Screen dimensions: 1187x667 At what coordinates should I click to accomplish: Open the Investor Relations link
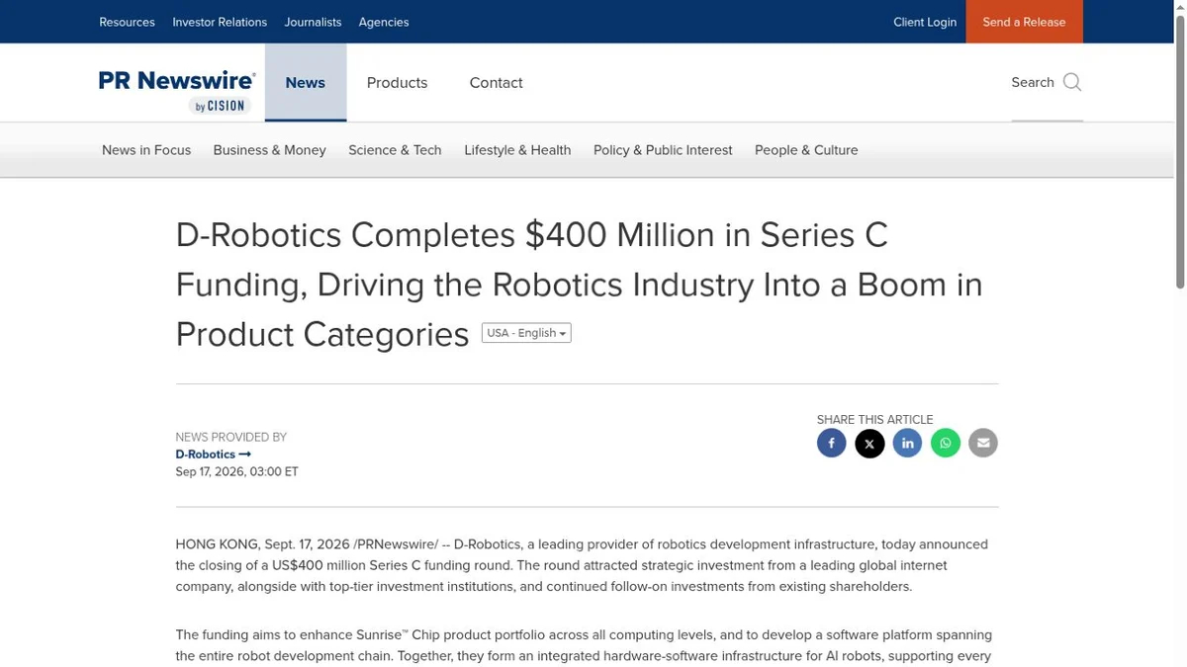220,22
